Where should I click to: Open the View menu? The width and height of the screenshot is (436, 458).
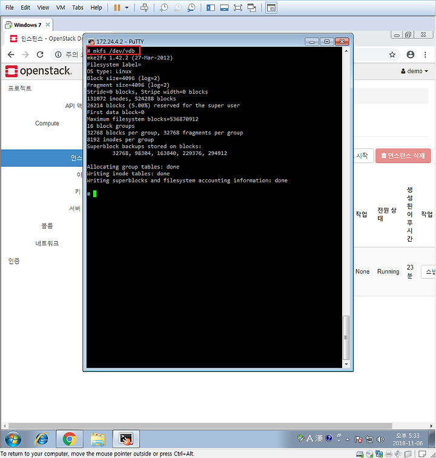tap(43, 8)
